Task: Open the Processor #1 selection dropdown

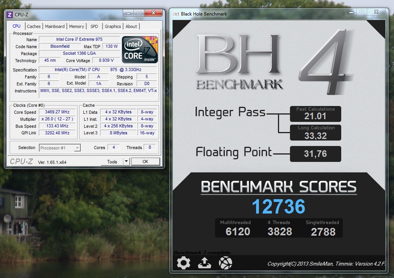Action: [x=60, y=148]
